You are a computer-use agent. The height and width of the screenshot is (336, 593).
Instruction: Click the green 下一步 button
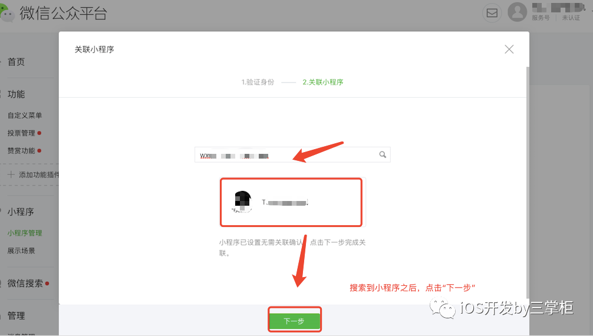coord(295,321)
